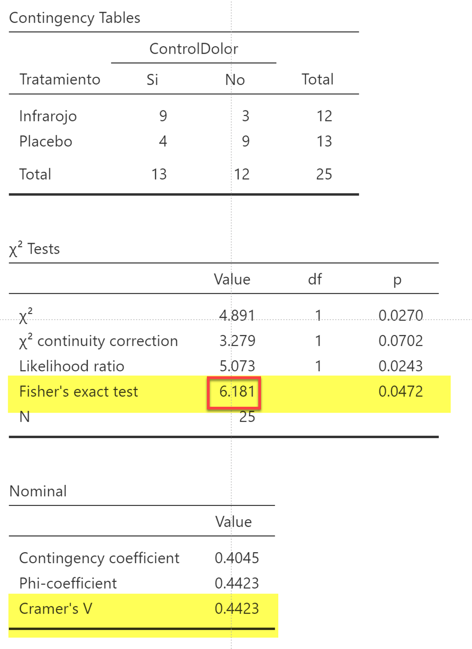Click the Likelihood ratio value 5.073

coord(237,366)
